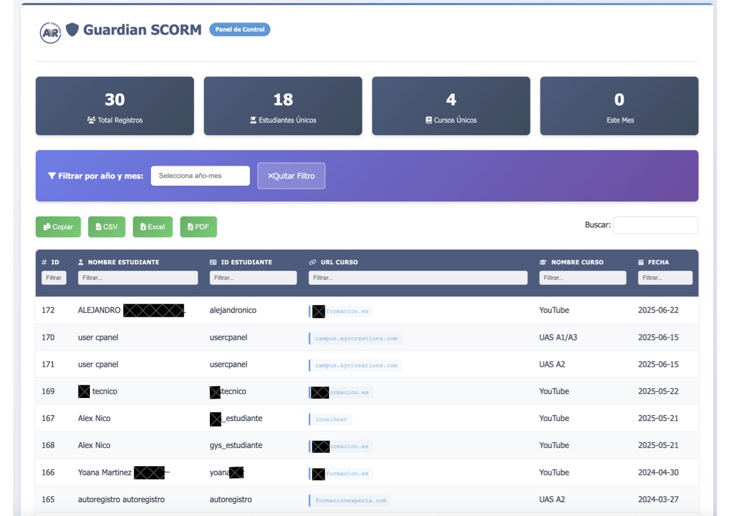Click the Estudiantes Únicos graduate icon
The height and width of the screenshot is (516, 730).
[253, 120]
